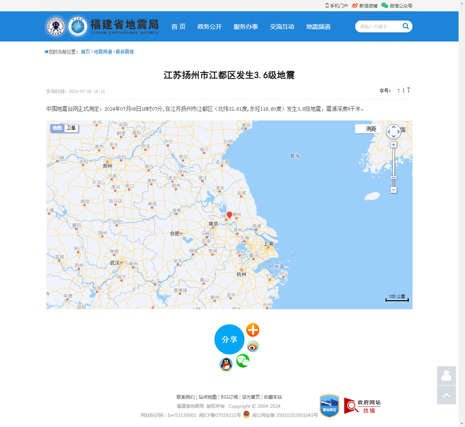465x427 pixels.
Task: Share to QQ penguin icon
Action: click(226, 364)
